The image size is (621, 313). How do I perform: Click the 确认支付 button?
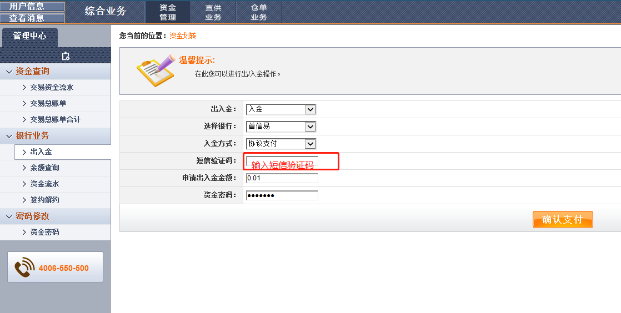(x=563, y=220)
